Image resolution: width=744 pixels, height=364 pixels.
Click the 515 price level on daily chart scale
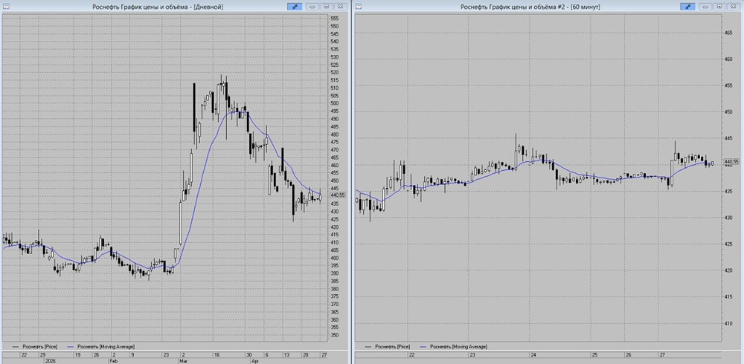334,80
